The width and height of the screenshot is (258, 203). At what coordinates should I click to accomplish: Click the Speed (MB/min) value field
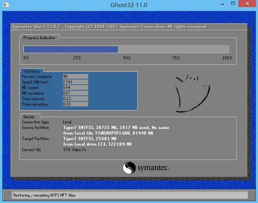75,82
